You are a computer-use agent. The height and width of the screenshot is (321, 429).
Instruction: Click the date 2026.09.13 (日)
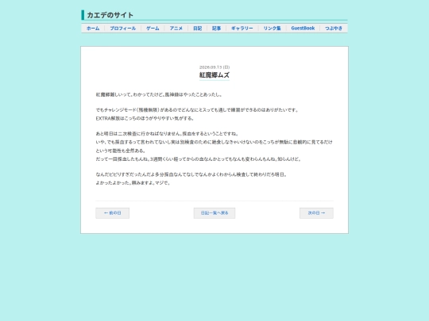coord(214,67)
